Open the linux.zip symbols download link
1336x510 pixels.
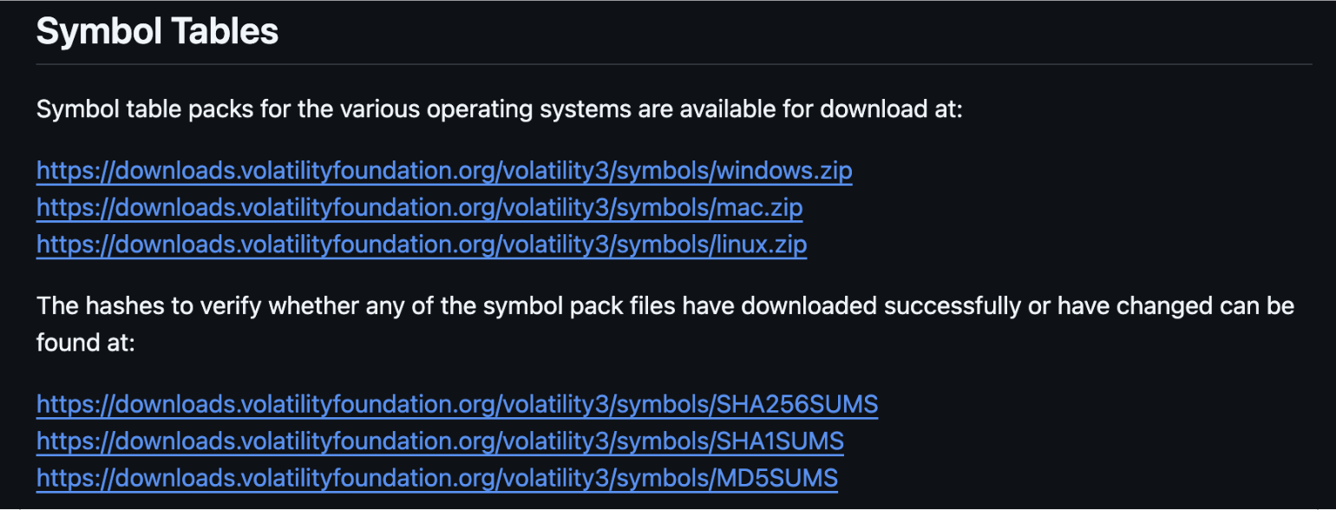point(422,245)
